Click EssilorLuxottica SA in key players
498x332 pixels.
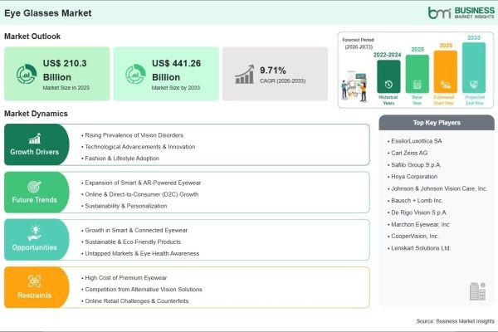(x=417, y=141)
